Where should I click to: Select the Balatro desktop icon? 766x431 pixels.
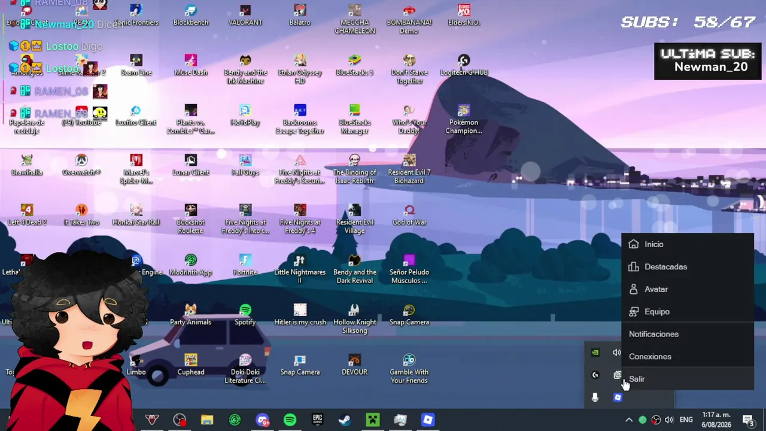click(x=300, y=15)
